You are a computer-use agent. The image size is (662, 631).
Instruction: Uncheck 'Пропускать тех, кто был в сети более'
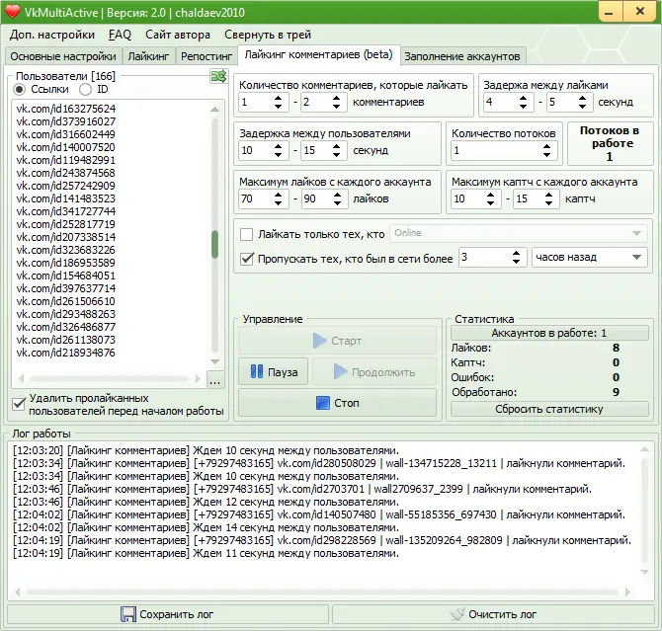coord(247,259)
